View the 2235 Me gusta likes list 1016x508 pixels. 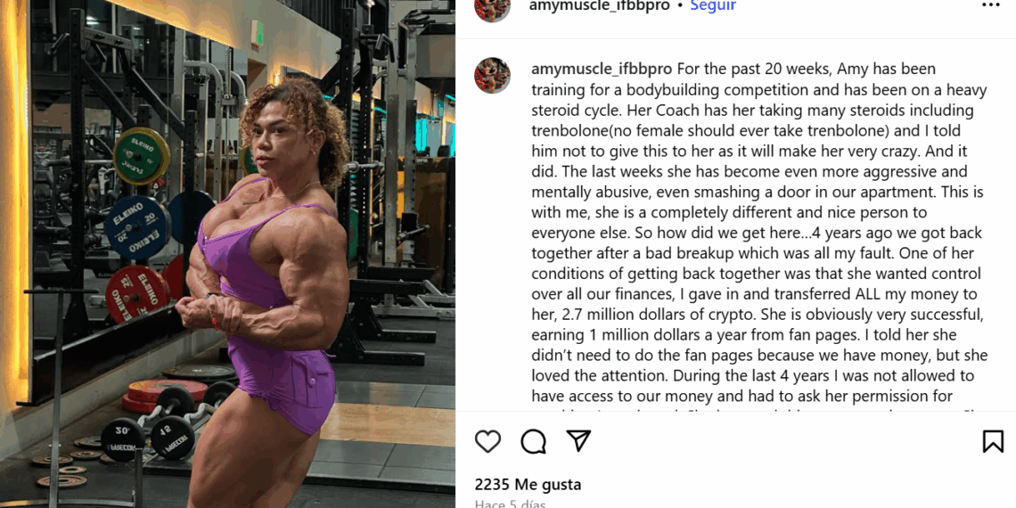tap(528, 485)
